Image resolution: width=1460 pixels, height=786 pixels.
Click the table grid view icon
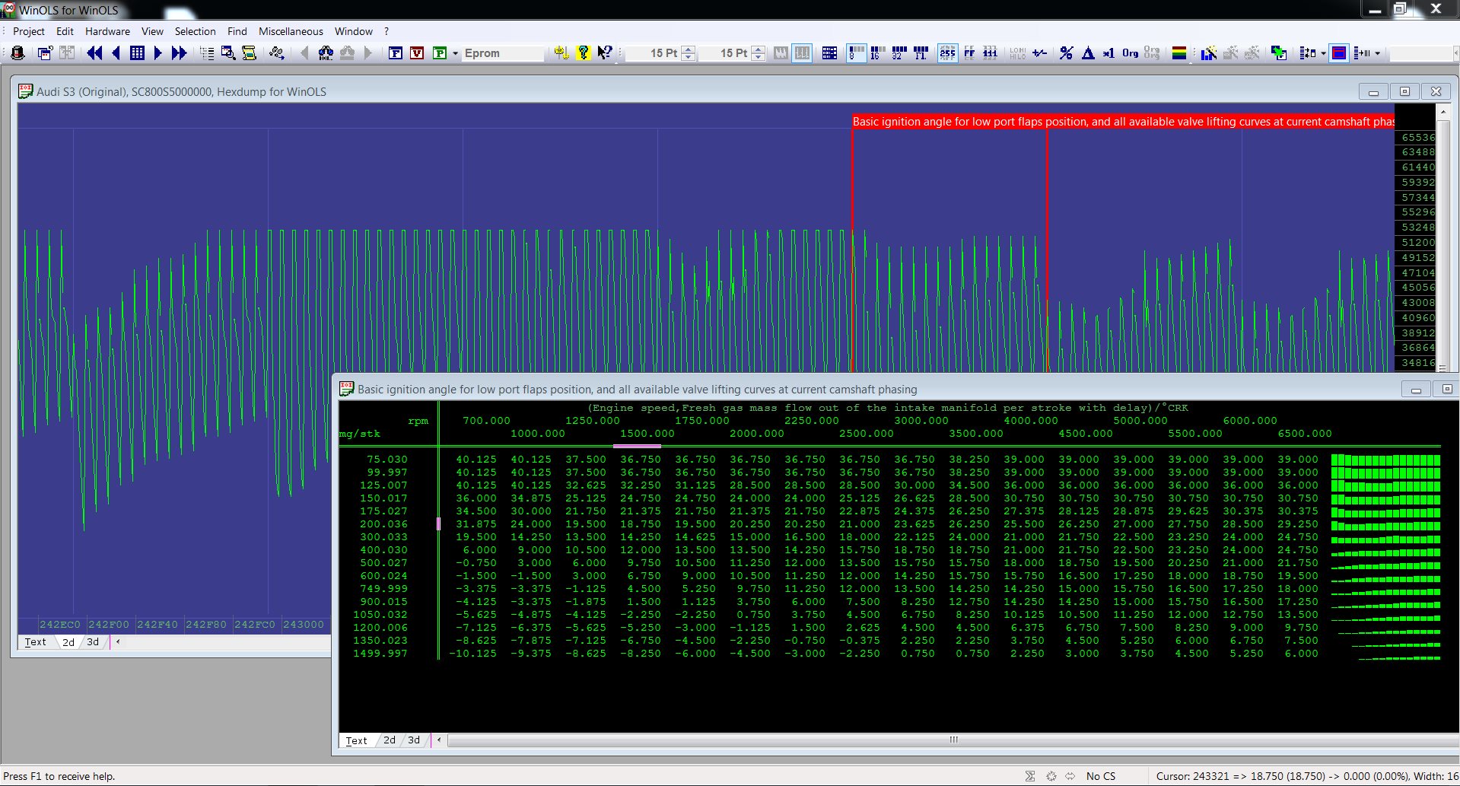point(829,53)
